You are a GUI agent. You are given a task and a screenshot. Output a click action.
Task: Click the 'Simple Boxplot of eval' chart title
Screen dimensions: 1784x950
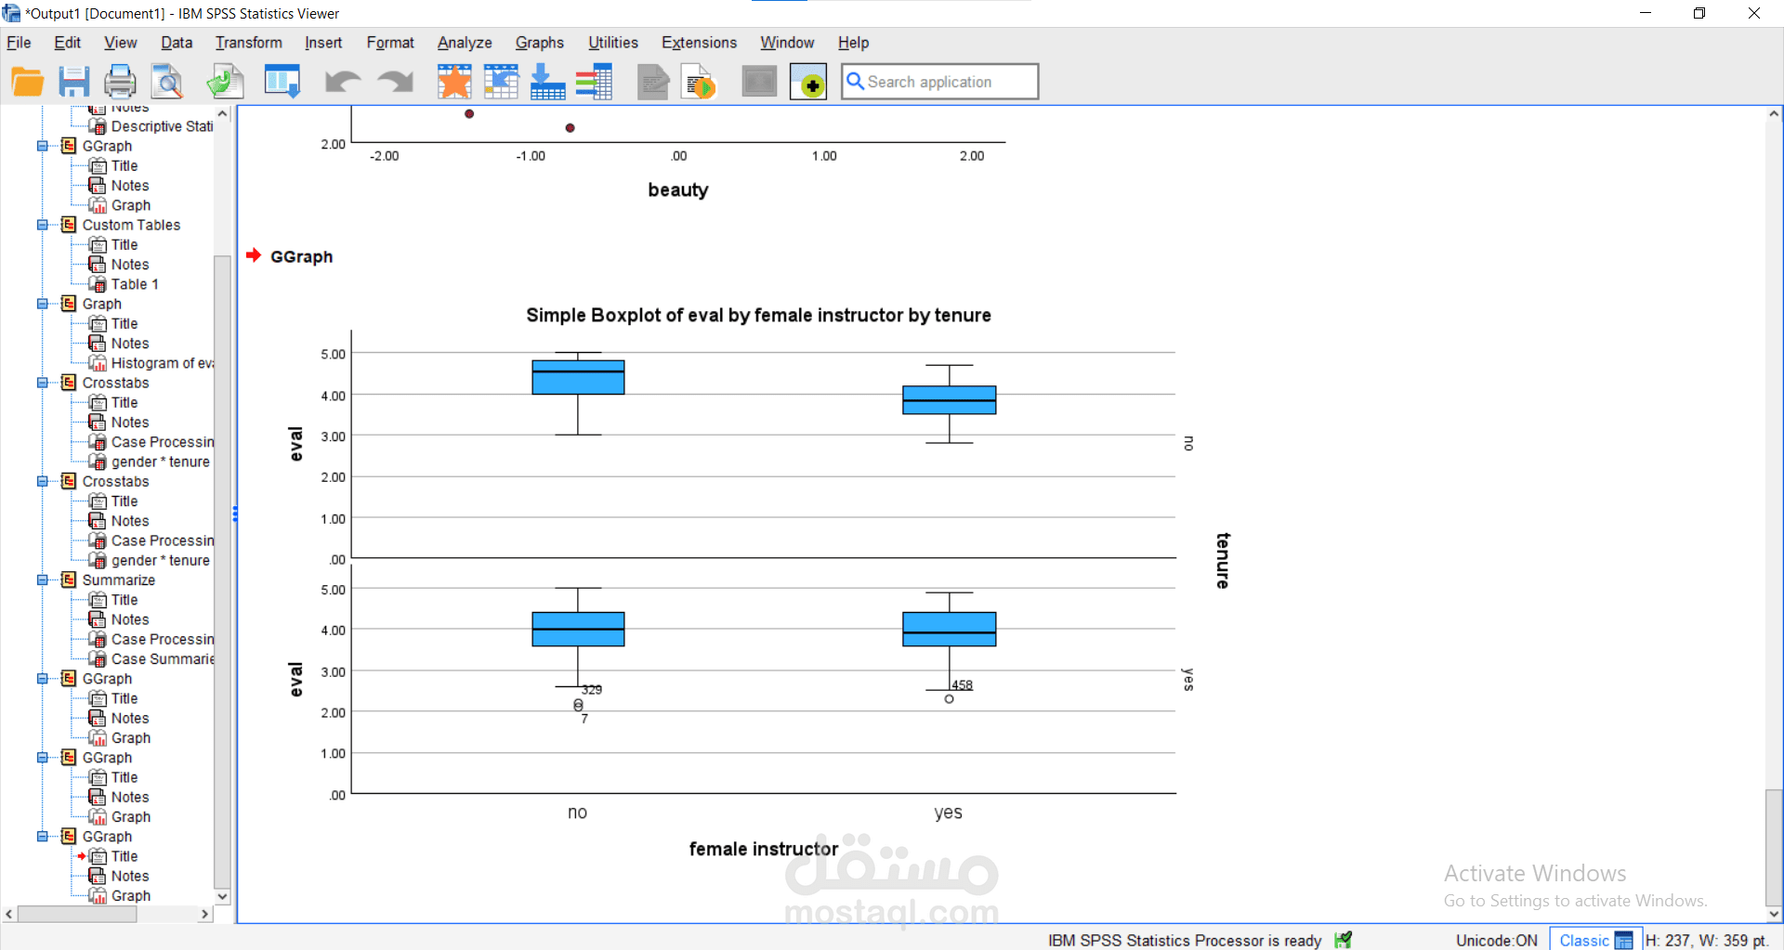coord(758,315)
